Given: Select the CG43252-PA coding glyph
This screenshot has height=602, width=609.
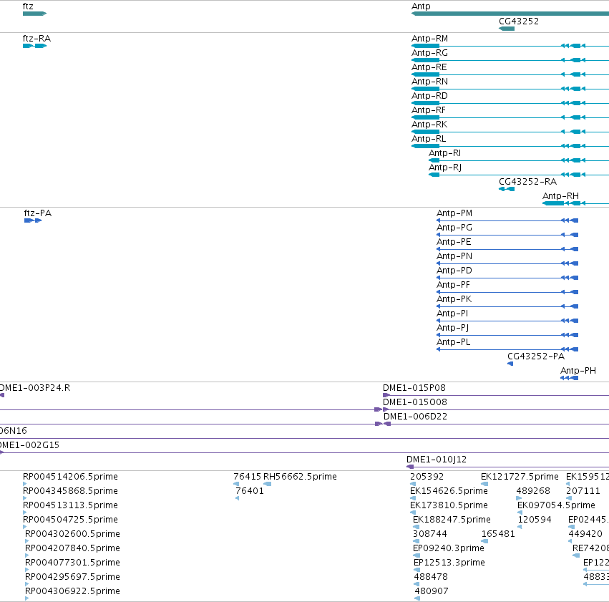Looking at the screenshot, I should [x=510, y=364].
